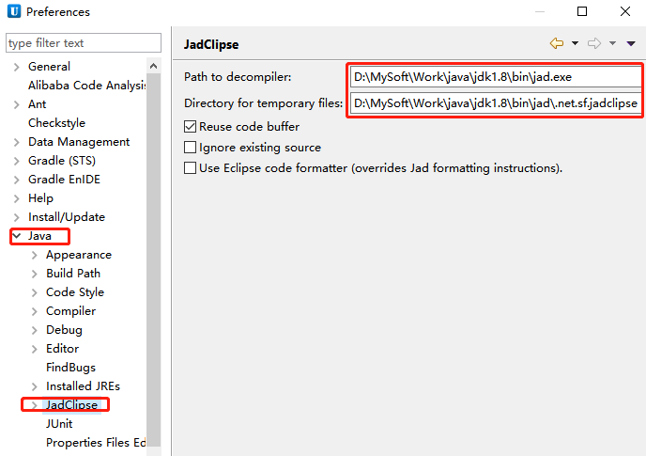Select Installed JREs label
The width and height of the screenshot is (646, 456).
pyautogui.click(x=83, y=386)
